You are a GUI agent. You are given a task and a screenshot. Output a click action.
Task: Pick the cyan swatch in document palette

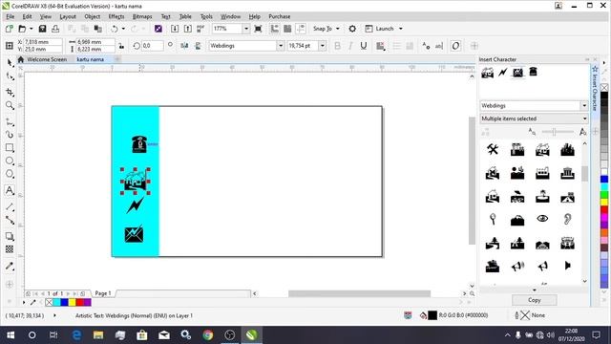[x=57, y=302]
